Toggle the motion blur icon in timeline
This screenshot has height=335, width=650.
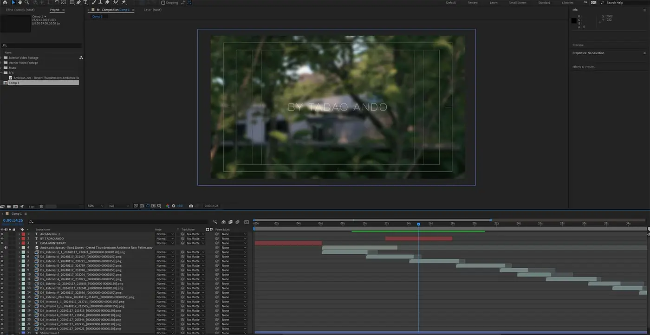pyautogui.click(x=237, y=222)
